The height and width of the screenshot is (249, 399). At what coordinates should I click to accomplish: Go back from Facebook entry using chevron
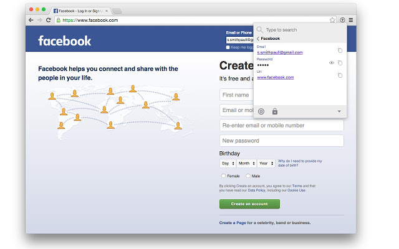(257, 39)
